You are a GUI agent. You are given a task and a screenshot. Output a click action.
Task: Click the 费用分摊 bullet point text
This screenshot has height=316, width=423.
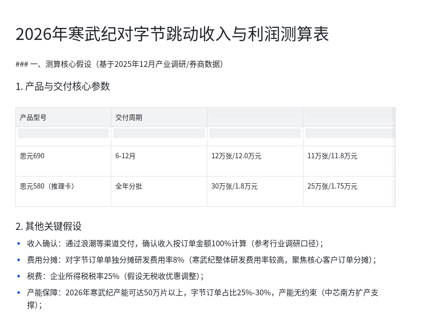point(201,260)
